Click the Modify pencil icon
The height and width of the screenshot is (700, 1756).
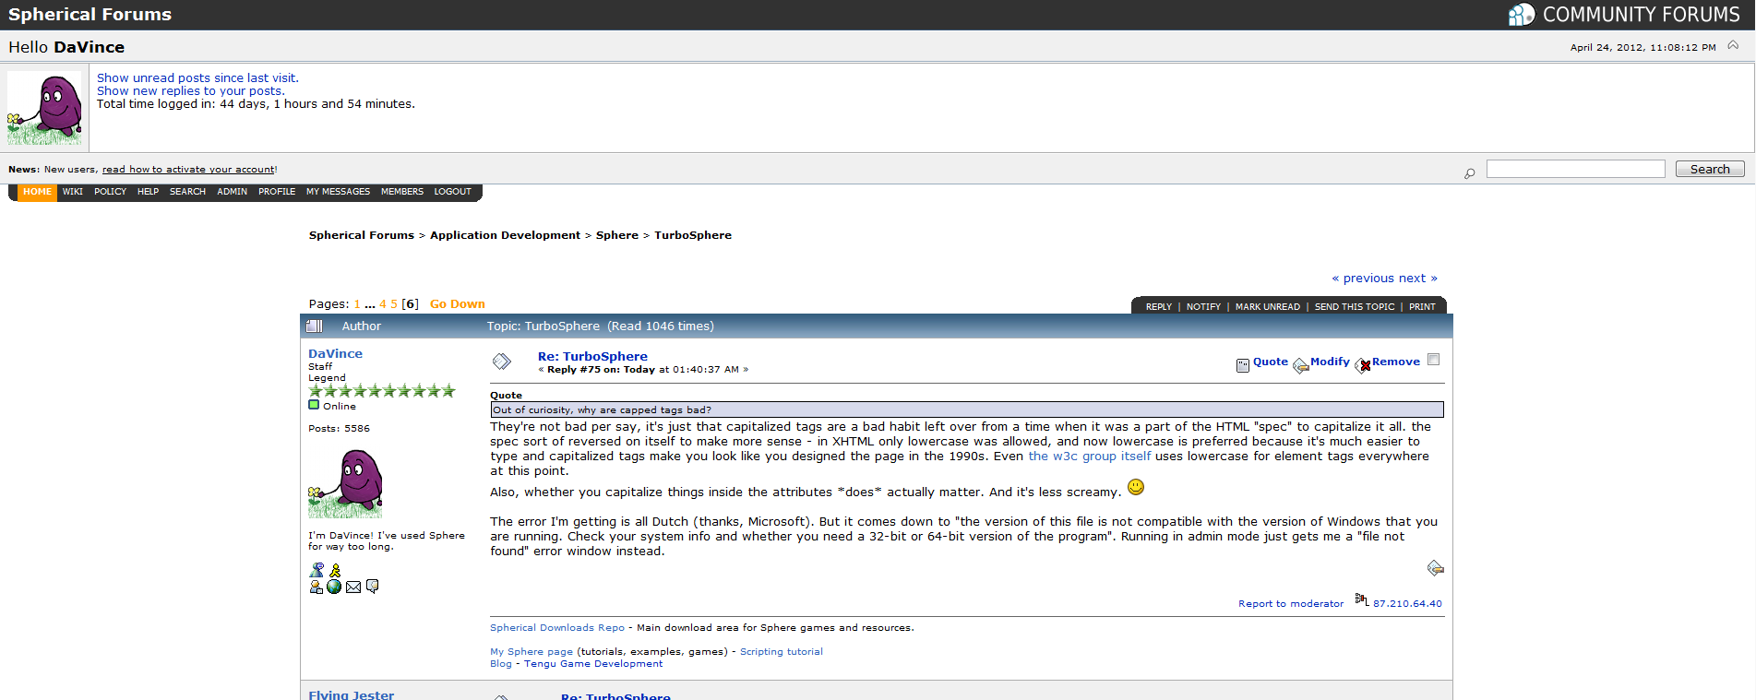[1301, 365]
